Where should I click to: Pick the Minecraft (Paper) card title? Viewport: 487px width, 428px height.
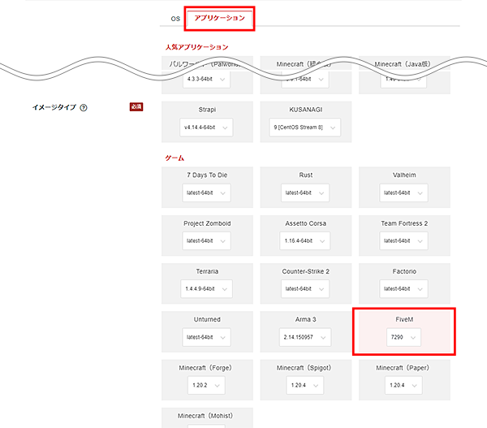coord(403,368)
